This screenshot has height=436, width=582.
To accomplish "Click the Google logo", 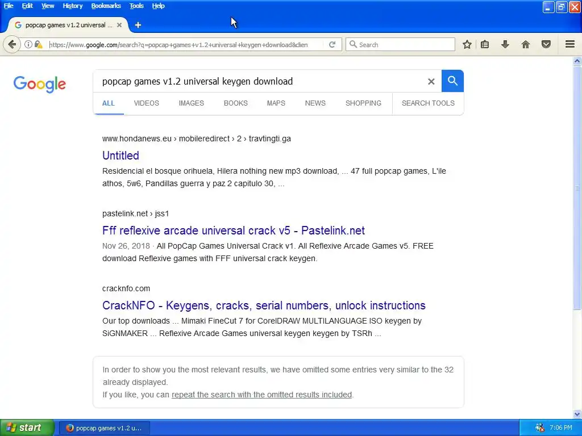I will (39, 84).
